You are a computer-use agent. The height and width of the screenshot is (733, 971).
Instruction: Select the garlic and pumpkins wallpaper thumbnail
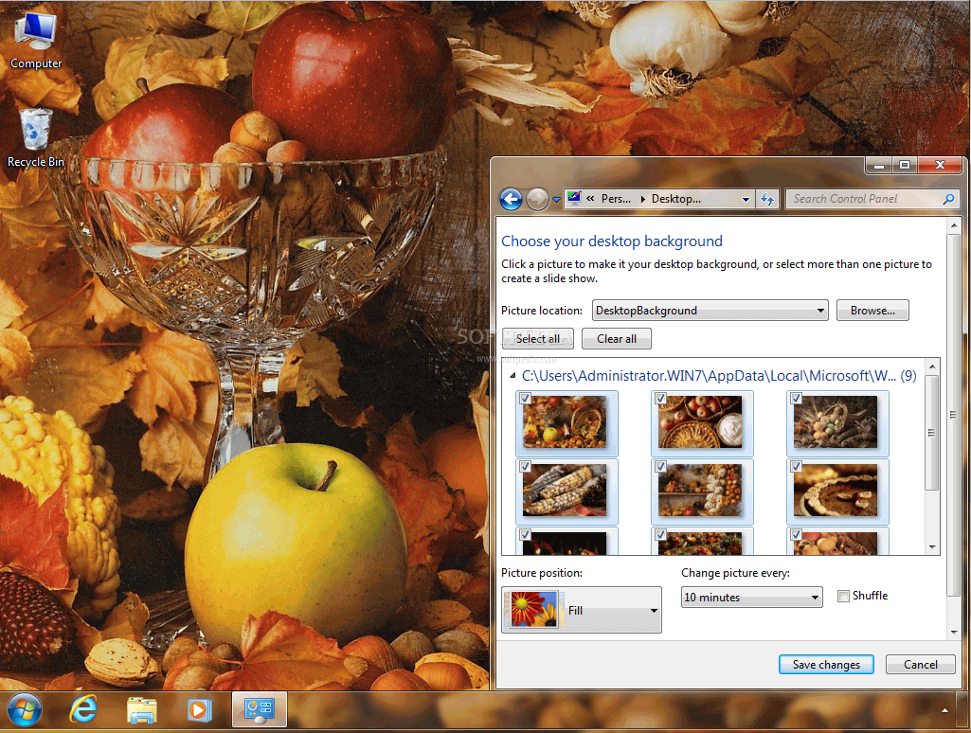pos(702,491)
